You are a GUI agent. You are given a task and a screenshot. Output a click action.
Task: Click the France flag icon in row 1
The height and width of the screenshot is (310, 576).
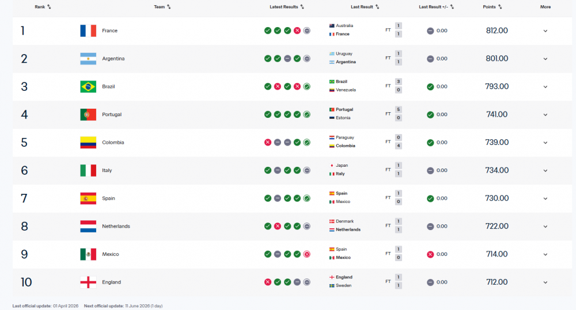pos(88,31)
